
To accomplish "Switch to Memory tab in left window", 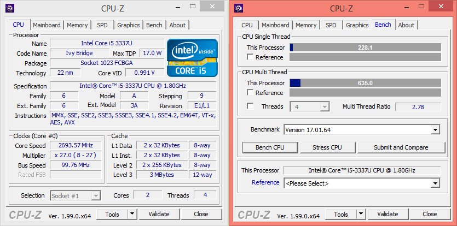I will tap(77, 25).
